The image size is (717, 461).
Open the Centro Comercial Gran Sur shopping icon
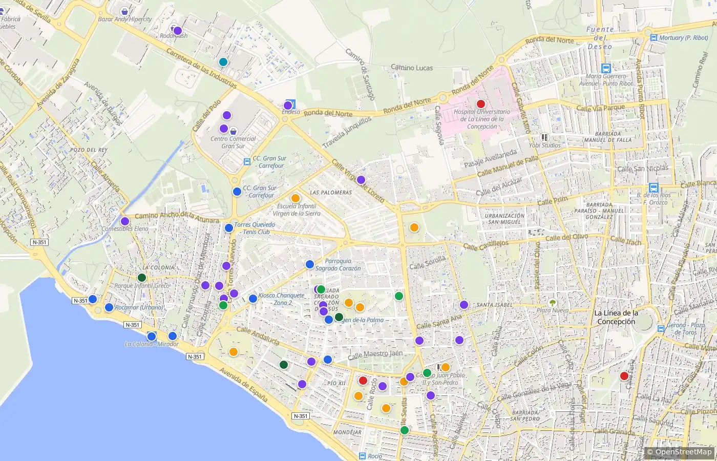(x=233, y=131)
